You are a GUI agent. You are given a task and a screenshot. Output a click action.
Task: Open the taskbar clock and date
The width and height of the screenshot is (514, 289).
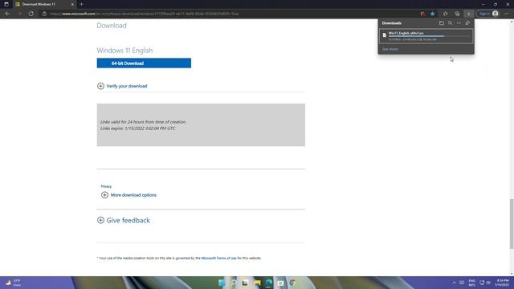coord(502,283)
